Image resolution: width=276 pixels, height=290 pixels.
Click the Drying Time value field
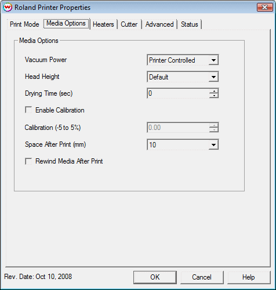pos(178,93)
